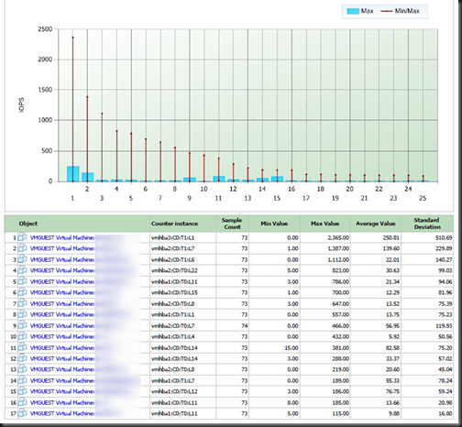Open VMGUEST Virtual Machine link in row 1

pos(62,238)
